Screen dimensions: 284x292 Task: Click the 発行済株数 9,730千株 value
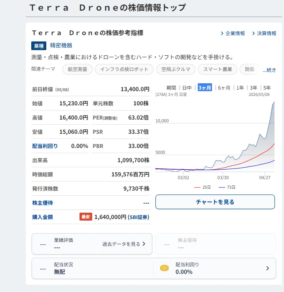click(136, 189)
